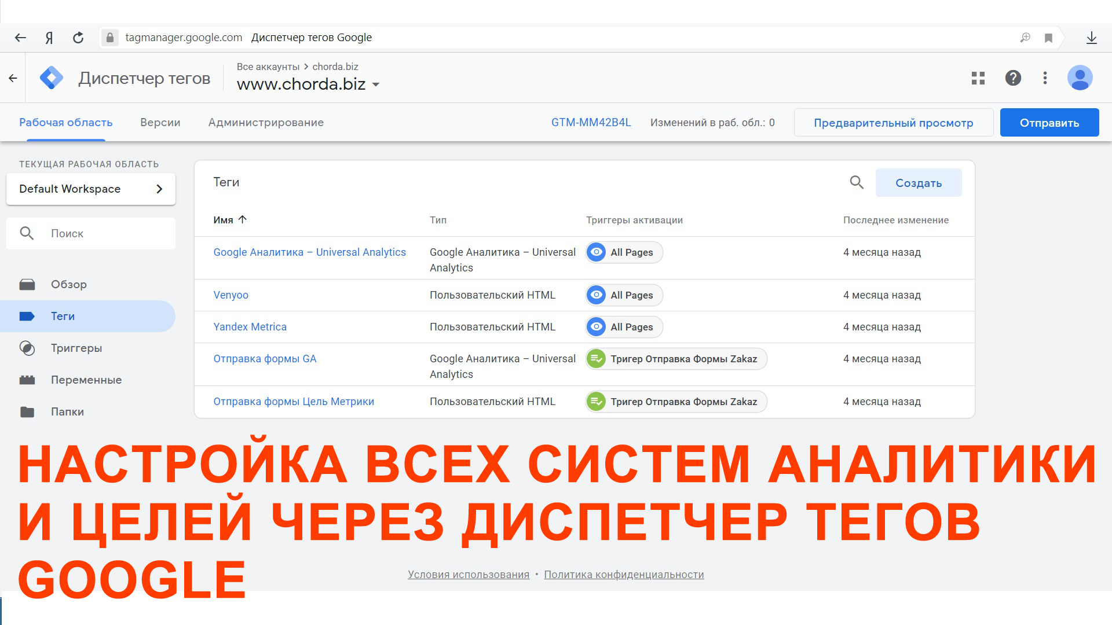
Task: Click the Отправить button
Action: coord(1049,123)
